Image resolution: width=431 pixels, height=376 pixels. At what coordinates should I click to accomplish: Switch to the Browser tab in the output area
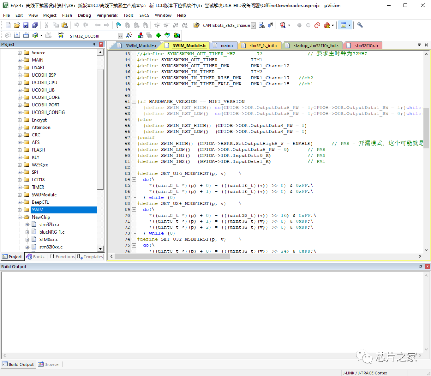49,364
